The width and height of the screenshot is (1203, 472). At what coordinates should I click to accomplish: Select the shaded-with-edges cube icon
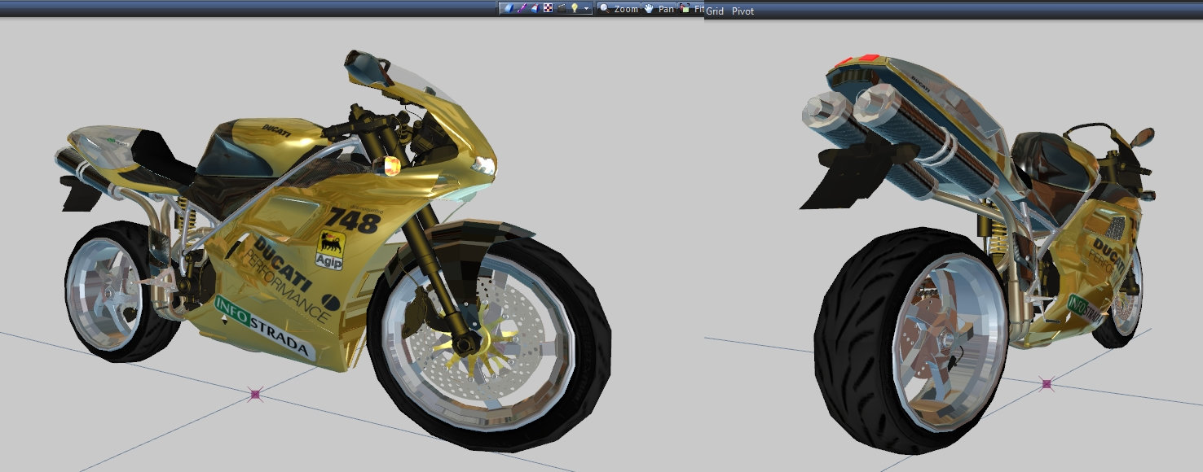point(535,8)
